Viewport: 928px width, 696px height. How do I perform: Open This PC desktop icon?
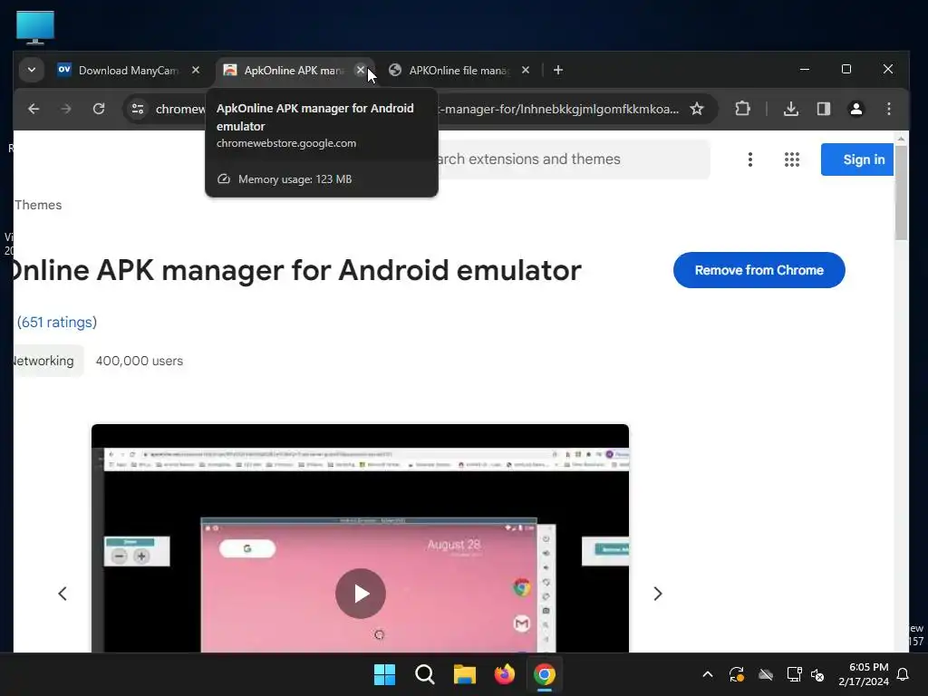point(35,27)
